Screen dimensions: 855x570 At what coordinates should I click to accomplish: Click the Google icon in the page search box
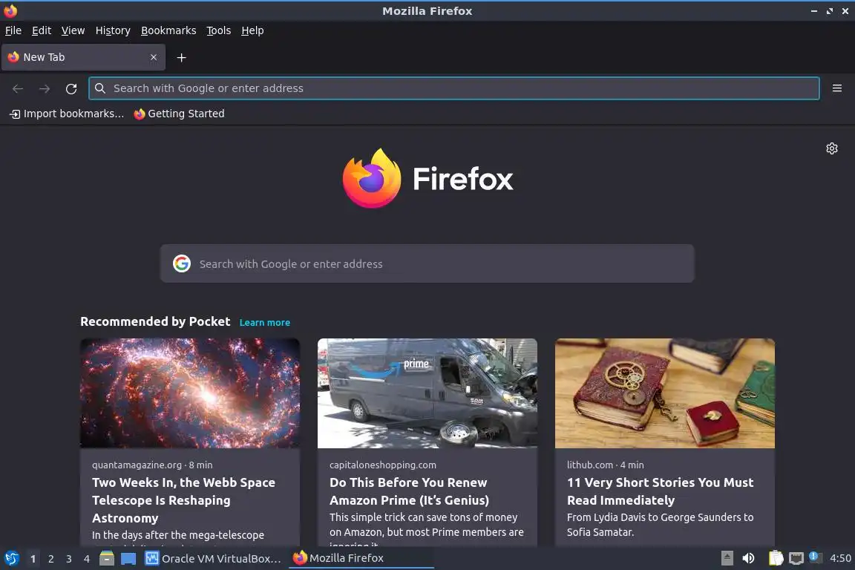[182, 263]
